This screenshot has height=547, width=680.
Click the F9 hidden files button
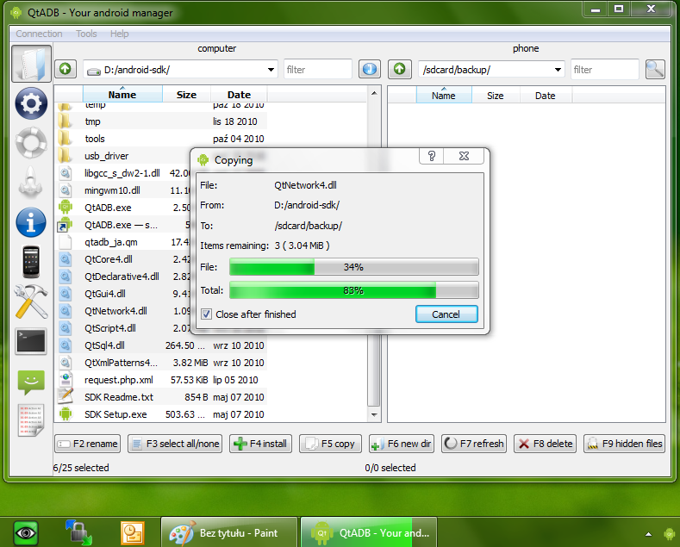click(625, 444)
